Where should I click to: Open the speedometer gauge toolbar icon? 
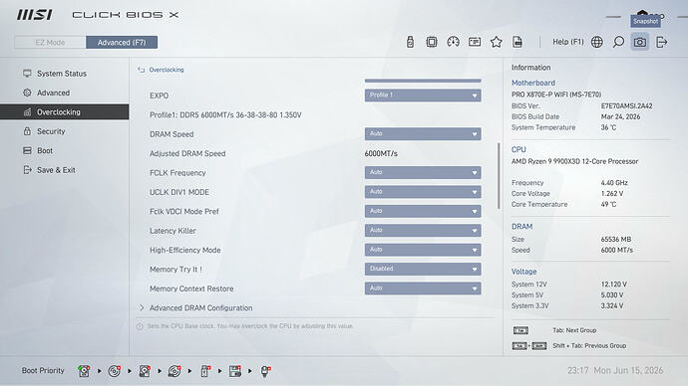pos(453,42)
